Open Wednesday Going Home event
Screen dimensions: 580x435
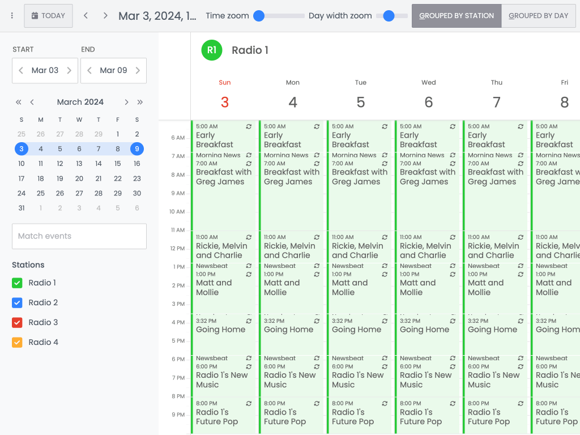[427, 334]
